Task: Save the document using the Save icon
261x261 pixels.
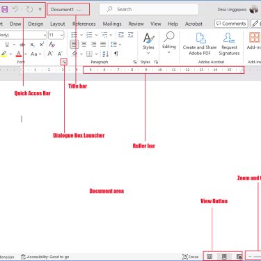Action: click(x=5, y=10)
